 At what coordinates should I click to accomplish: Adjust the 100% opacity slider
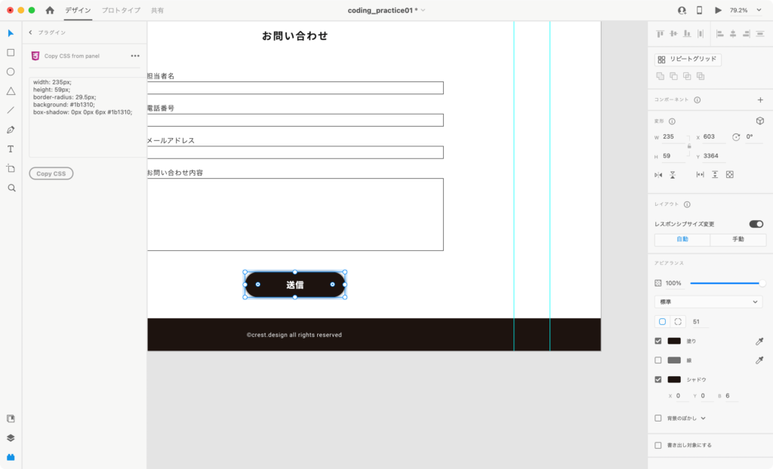pos(727,284)
